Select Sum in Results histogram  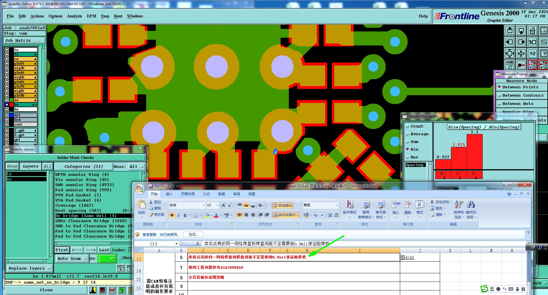(412, 142)
